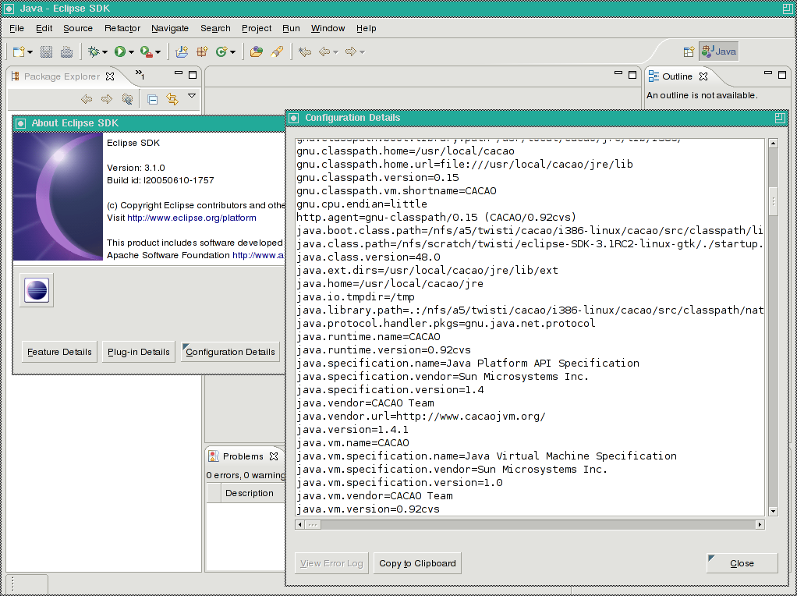Toggle Link with Editor in Package Explorer
This screenshot has height=596, width=797.
(173, 99)
